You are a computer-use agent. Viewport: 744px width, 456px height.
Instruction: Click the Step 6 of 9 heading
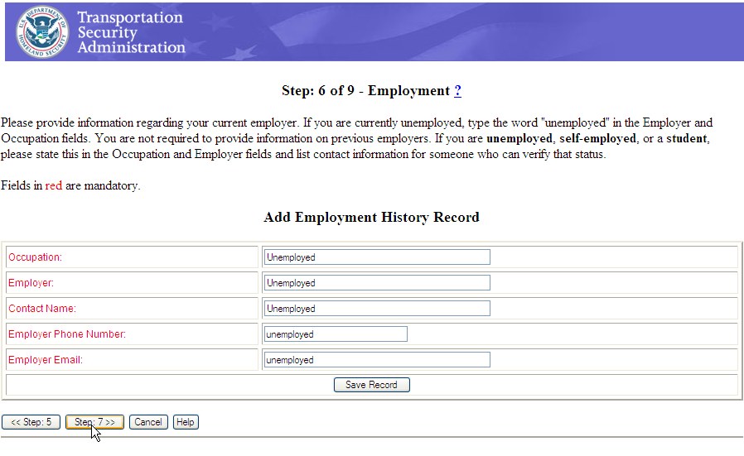(365, 91)
